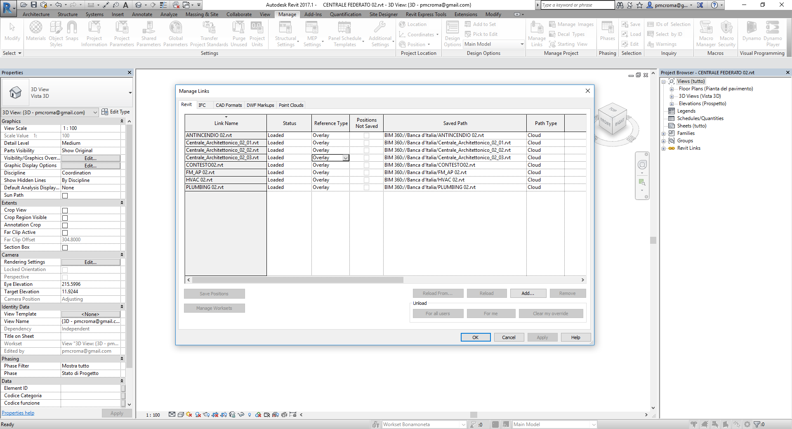Click the keyword search field
Screen dimensions: 792x429
pos(576,5)
